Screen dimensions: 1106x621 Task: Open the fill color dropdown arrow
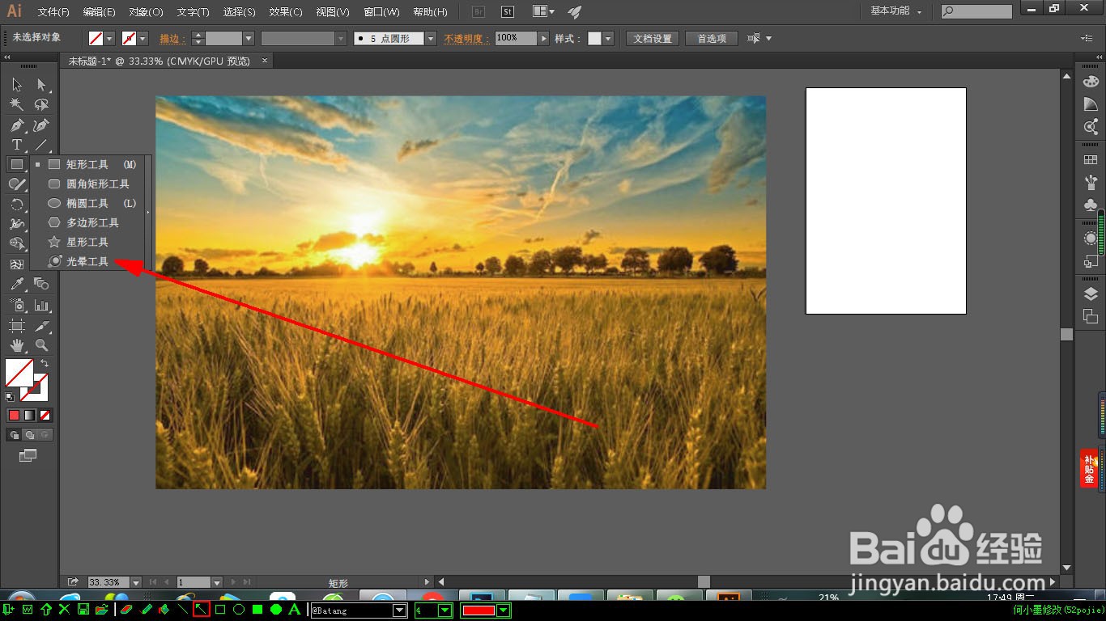tap(109, 38)
